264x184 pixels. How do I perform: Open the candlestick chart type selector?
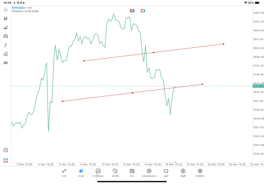(6, 19)
